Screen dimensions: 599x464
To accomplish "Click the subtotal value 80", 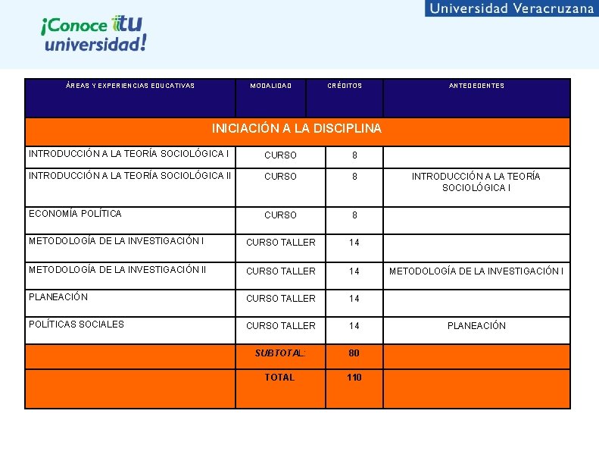I will click(354, 353).
